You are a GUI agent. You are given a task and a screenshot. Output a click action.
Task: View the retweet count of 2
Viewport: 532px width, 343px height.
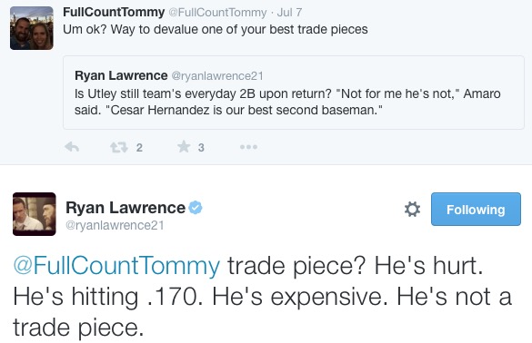pyautogui.click(x=139, y=148)
